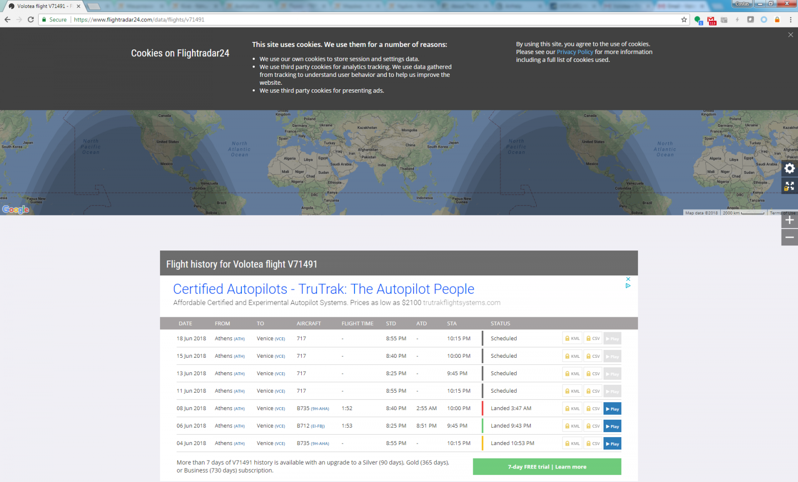The image size is (798, 482).
Task: Click aircraft registration EI-FBJ on 06 Jun row
Action: tap(318, 426)
